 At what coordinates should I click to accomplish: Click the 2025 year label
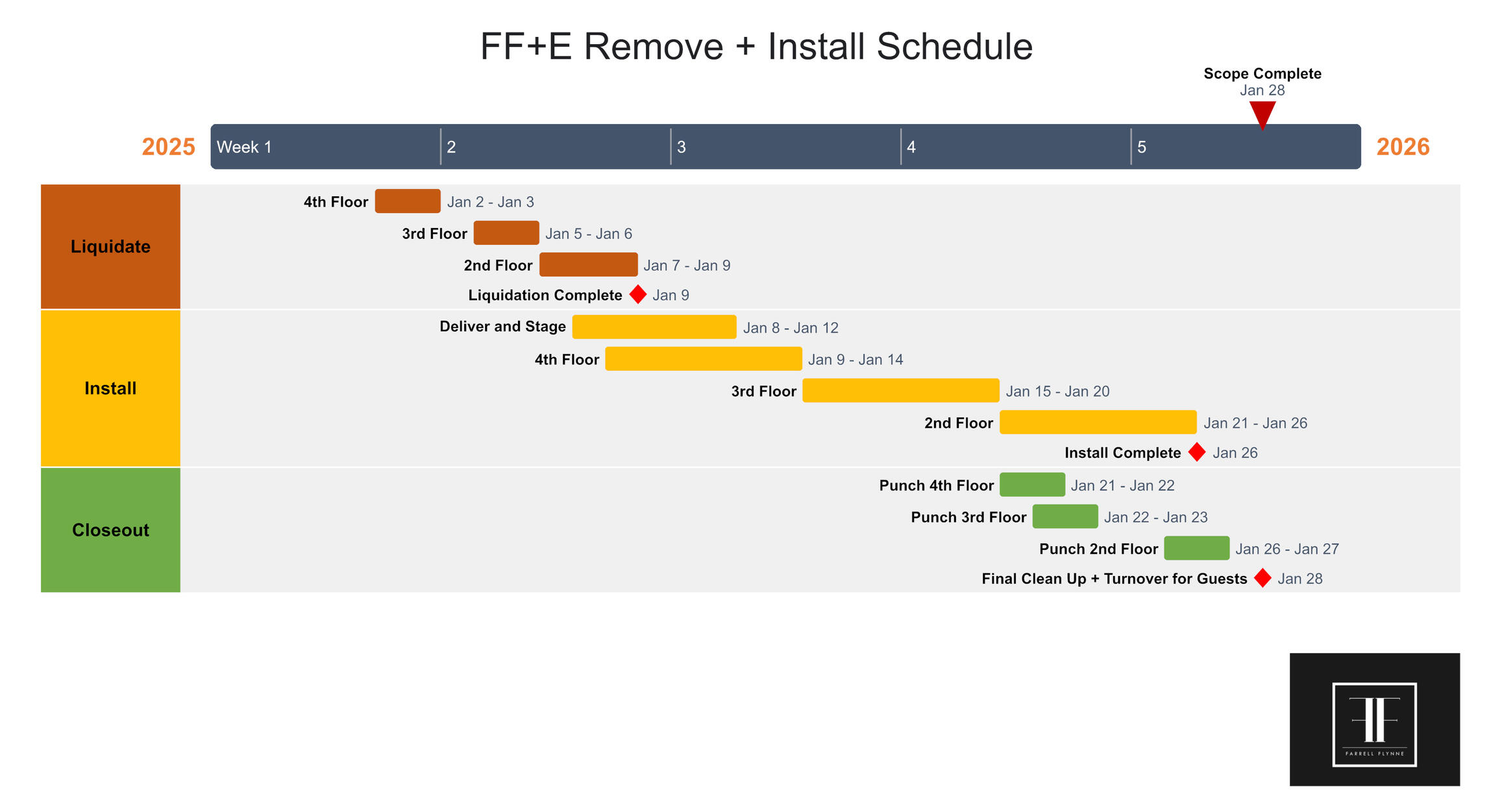pos(168,147)
